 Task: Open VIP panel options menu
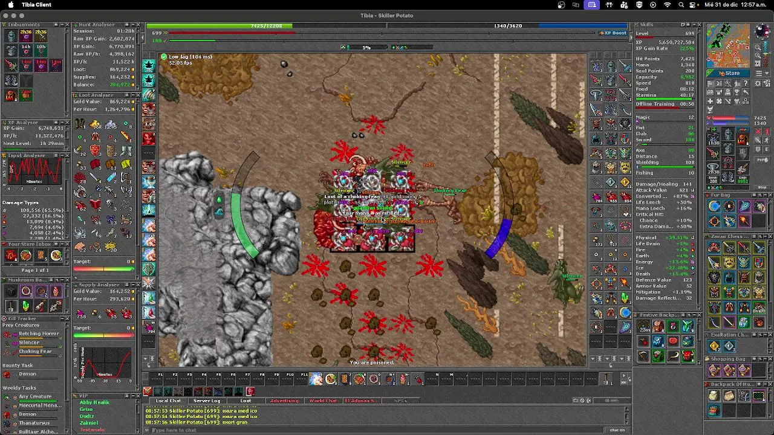click(x=126, y=396)
